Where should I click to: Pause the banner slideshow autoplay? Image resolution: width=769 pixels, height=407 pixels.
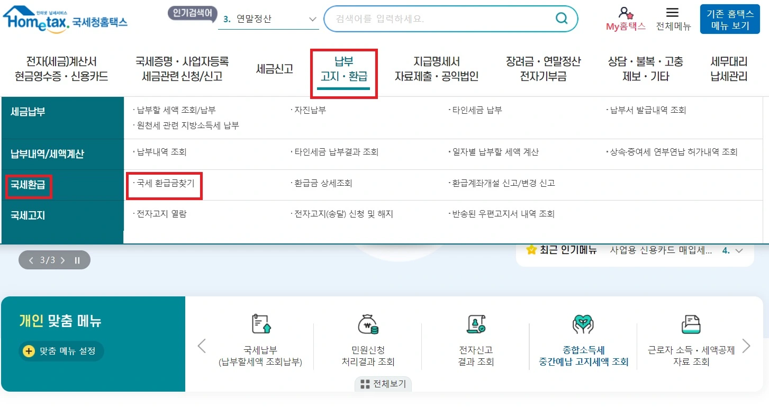coord(77,260)
